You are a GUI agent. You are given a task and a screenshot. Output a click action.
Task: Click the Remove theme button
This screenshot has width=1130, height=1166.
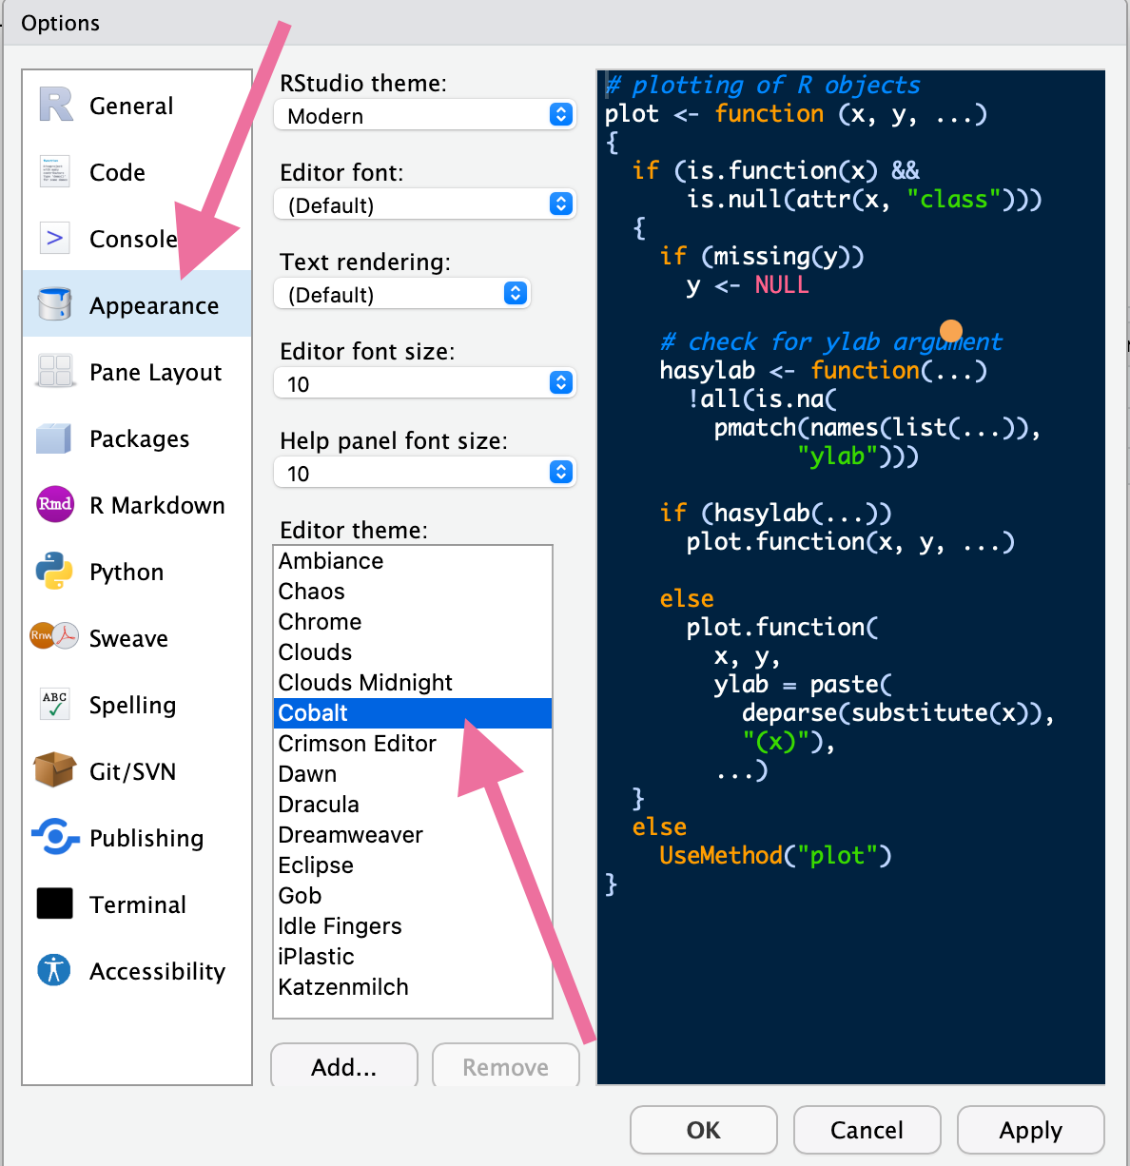(x=506, y=1066)
